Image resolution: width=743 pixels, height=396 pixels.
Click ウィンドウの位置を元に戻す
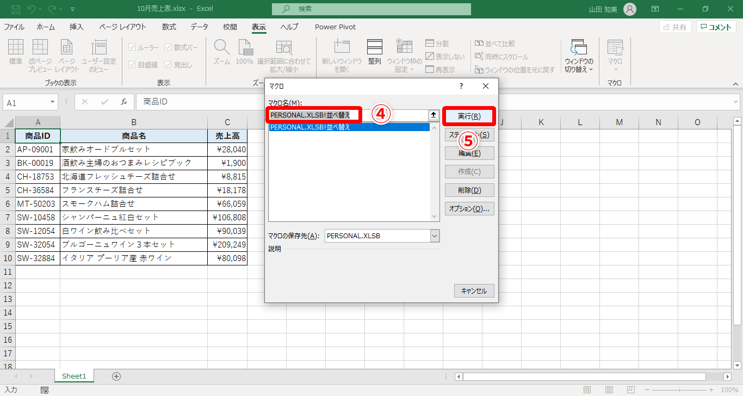click(x=515, y=70)
